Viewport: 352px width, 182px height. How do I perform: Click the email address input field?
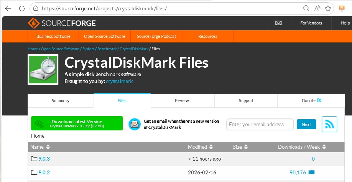260,125
